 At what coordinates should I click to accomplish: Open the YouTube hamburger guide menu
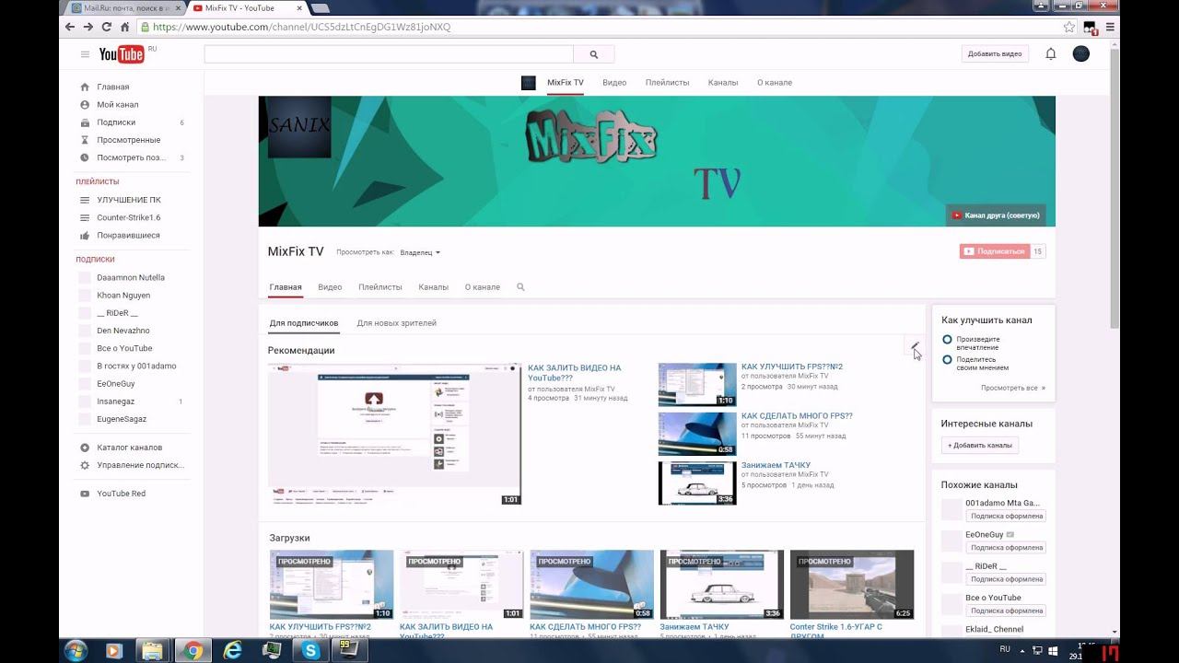pos(85,54)
